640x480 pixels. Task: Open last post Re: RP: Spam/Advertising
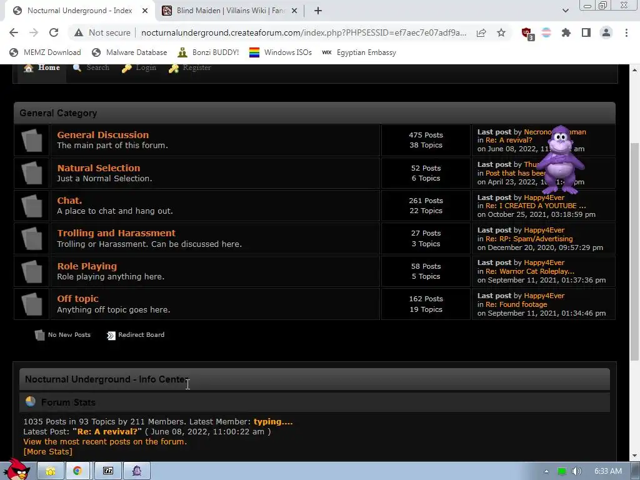[x=529, y=239]
